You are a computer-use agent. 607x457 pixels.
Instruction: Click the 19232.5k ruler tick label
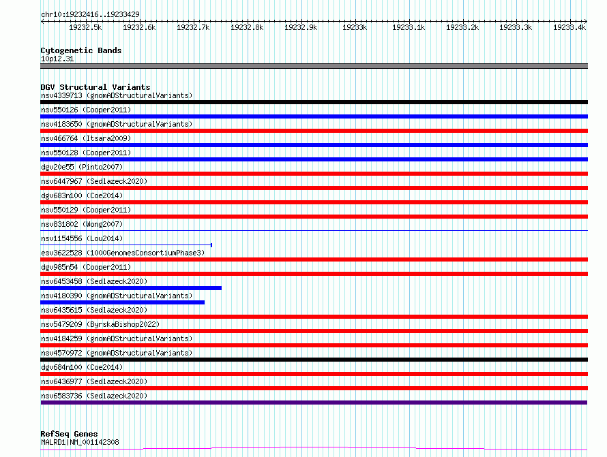85,27
